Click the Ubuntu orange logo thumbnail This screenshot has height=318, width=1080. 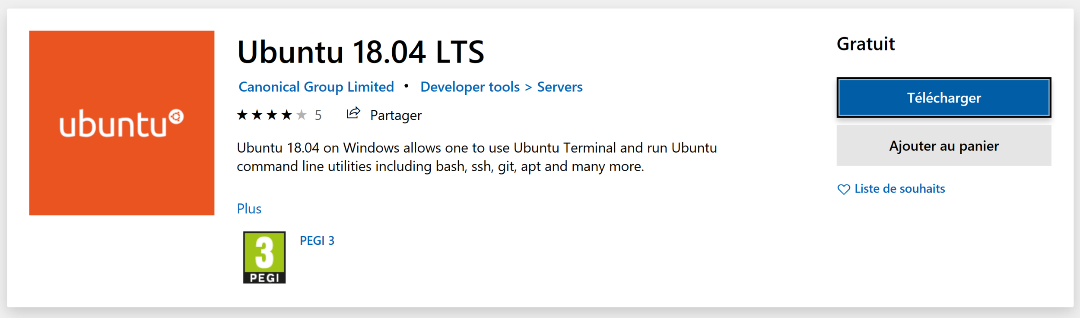click(x=122, y=123)
